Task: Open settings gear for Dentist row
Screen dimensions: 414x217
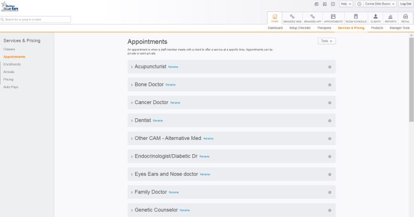Action: 329,120
